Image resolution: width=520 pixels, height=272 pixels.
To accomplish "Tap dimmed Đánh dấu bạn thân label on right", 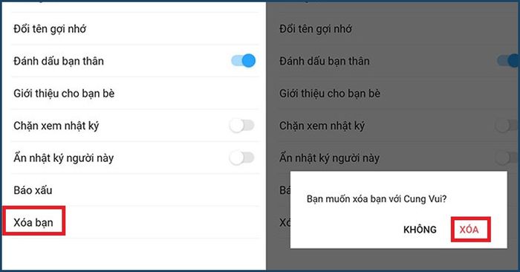I will 325,61.
